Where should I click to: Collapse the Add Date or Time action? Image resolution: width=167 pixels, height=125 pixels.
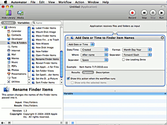pos(68,38)
